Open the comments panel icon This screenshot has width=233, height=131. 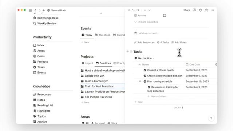click(194, 10)
